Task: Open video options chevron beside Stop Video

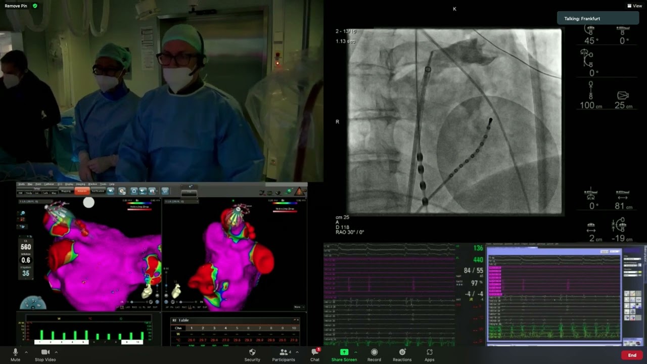Action: (x=56, y=352)
